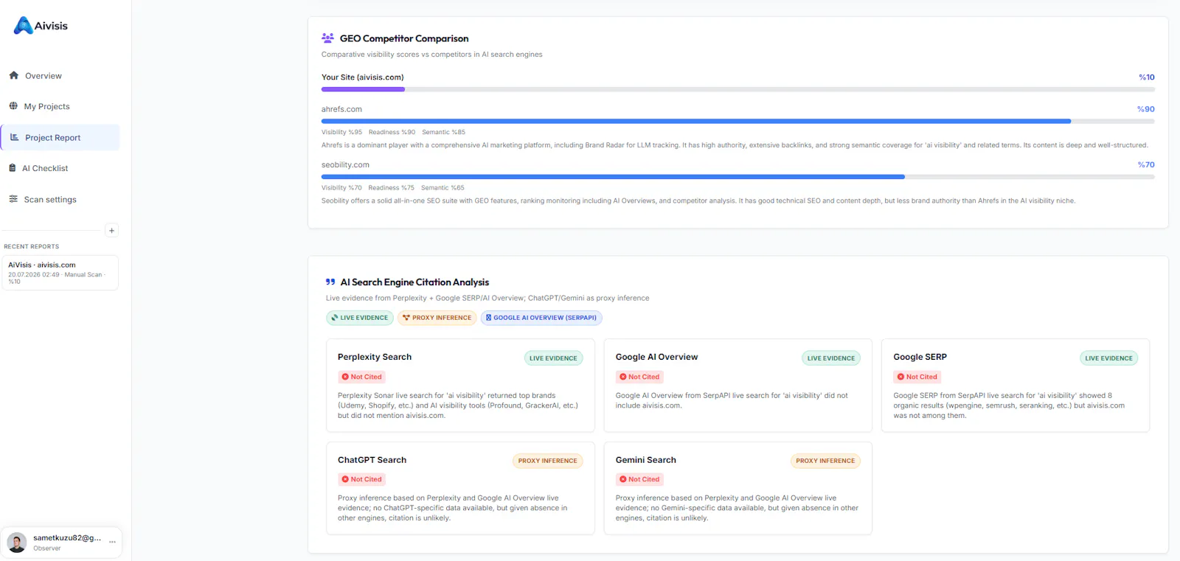
Task: Select the Google AI Overview (SERPAPI) chip
Action: tap(541, 318)
